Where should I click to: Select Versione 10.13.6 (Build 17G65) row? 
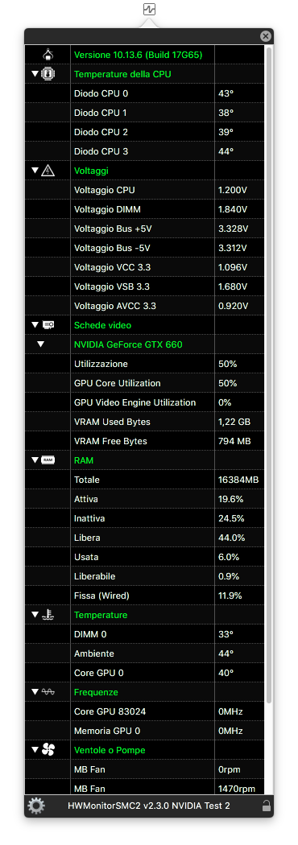click(x=145, y=55)
